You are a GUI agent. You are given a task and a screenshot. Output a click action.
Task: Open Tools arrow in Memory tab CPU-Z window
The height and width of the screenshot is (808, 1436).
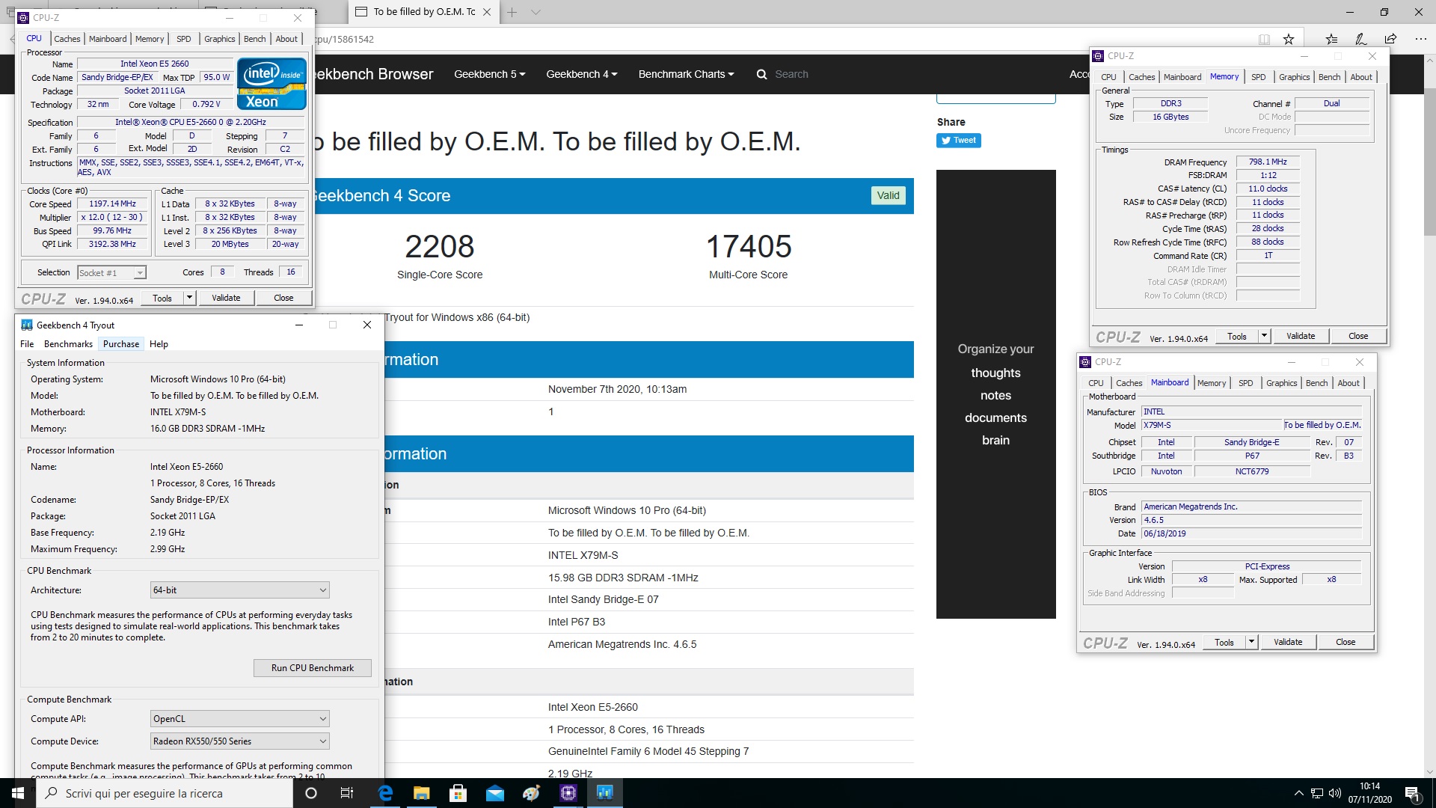(x=1264, y=336)
